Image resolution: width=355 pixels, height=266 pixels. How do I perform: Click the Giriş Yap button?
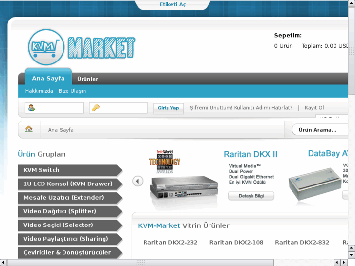(x=168, y=108)
